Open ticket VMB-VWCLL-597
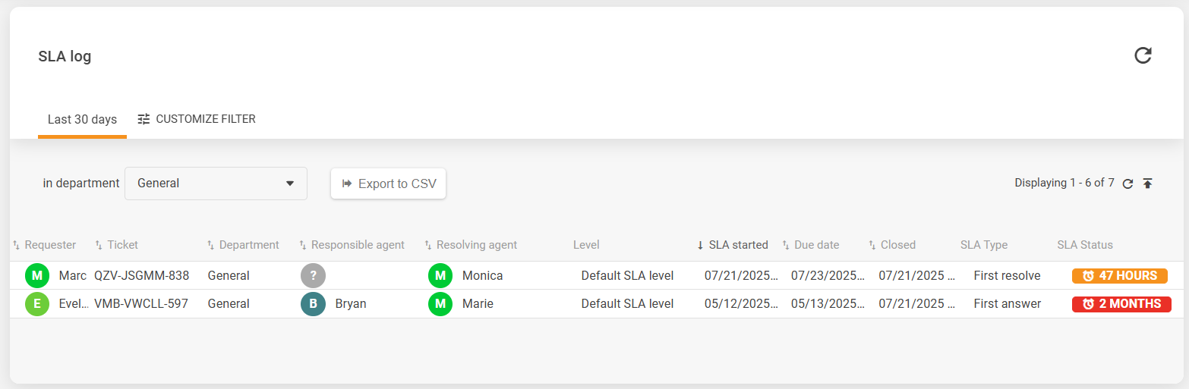The image size is (1189, 389). [x=141, y=304]
